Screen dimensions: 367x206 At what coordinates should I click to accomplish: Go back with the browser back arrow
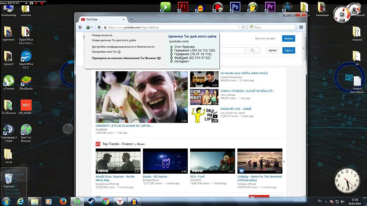tap(99, 27)
